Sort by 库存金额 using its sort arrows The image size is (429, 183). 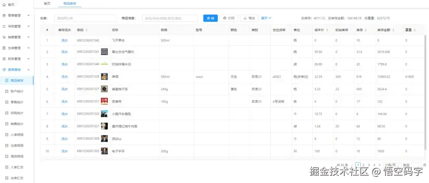[x=393, y=30]
